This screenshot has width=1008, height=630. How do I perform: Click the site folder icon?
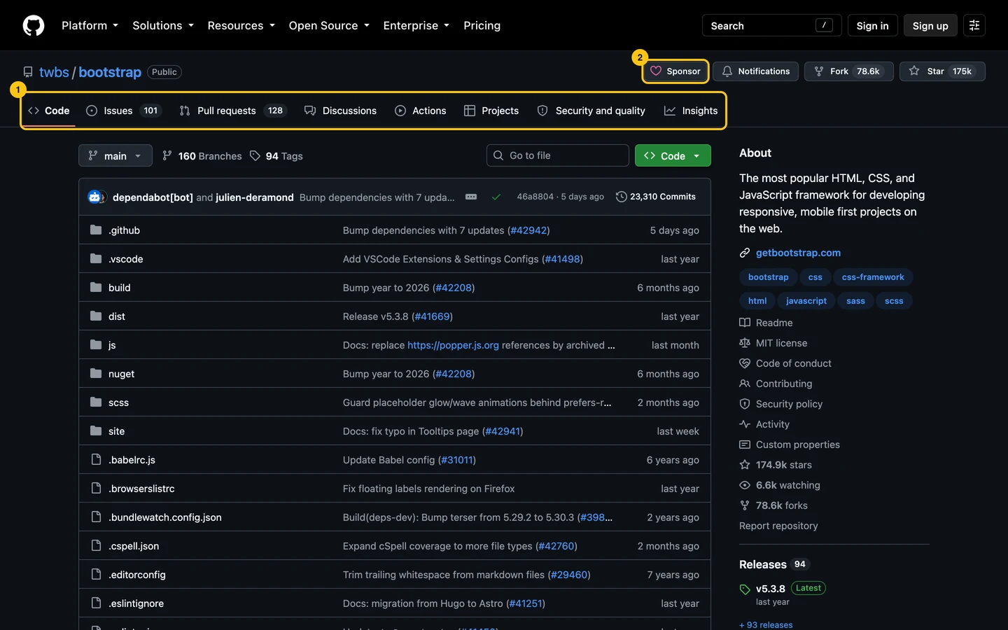click(x=96, y=431)
